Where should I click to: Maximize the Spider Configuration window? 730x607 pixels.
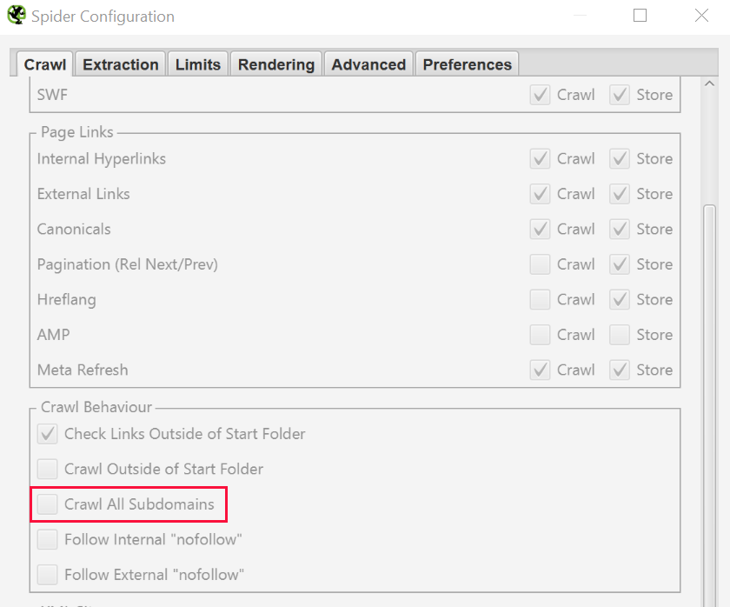[x=640, y=16]
